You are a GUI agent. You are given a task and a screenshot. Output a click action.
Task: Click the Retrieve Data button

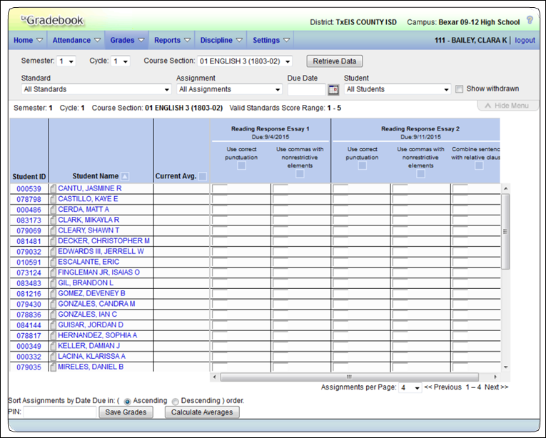point(334,61)
